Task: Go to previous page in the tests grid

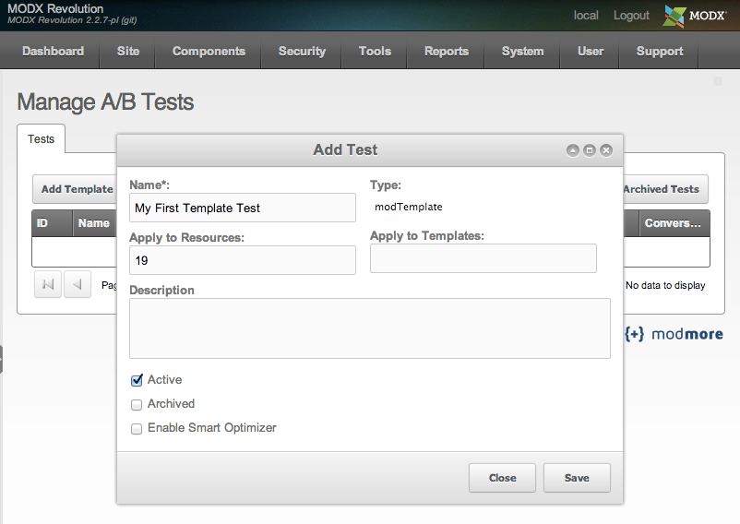Action: point(78,284)
